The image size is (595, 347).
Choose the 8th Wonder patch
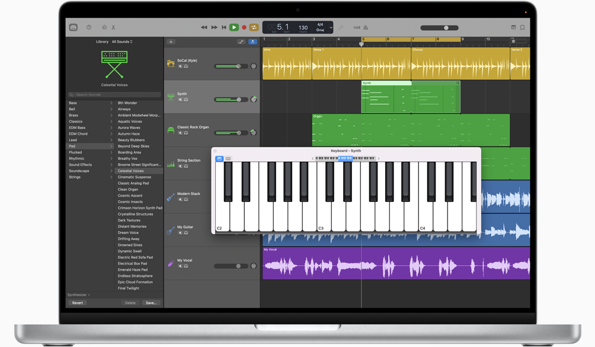(x=127, y=103)
